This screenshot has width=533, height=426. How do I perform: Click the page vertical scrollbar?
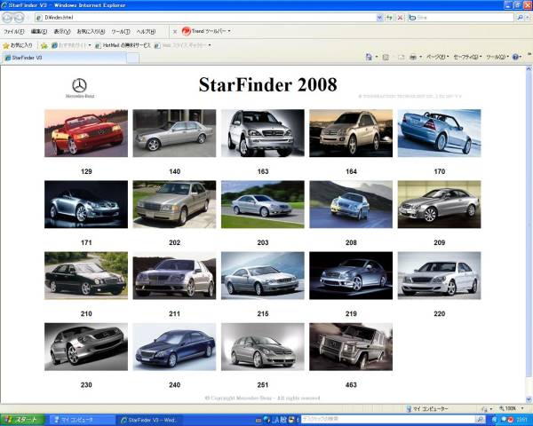tap(529, 234)
